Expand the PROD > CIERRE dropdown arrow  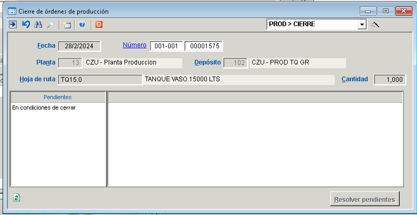pos(361,25)
